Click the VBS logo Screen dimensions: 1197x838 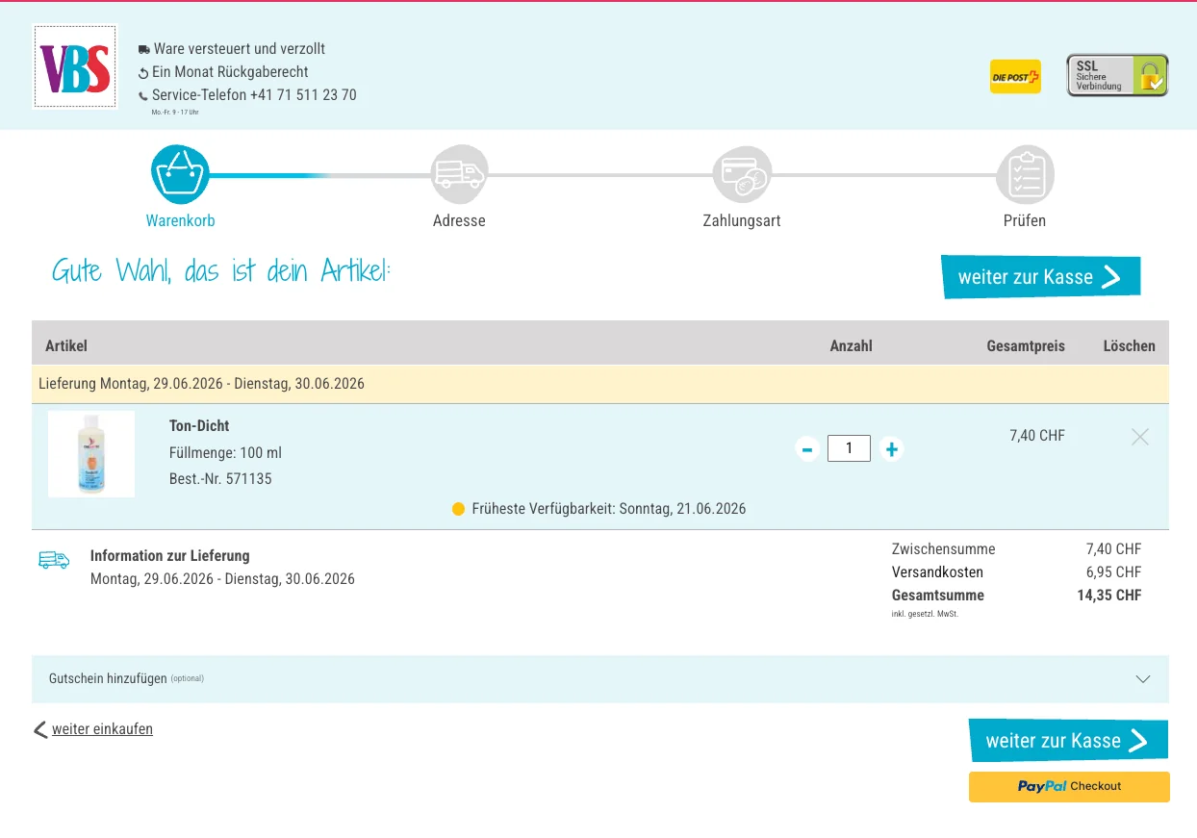[x=75, y=65]
